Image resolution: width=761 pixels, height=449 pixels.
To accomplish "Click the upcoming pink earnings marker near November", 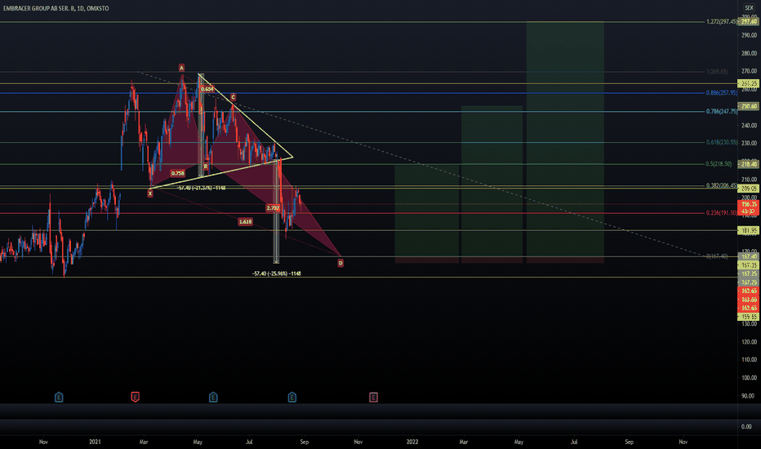I will pos(373,398).
